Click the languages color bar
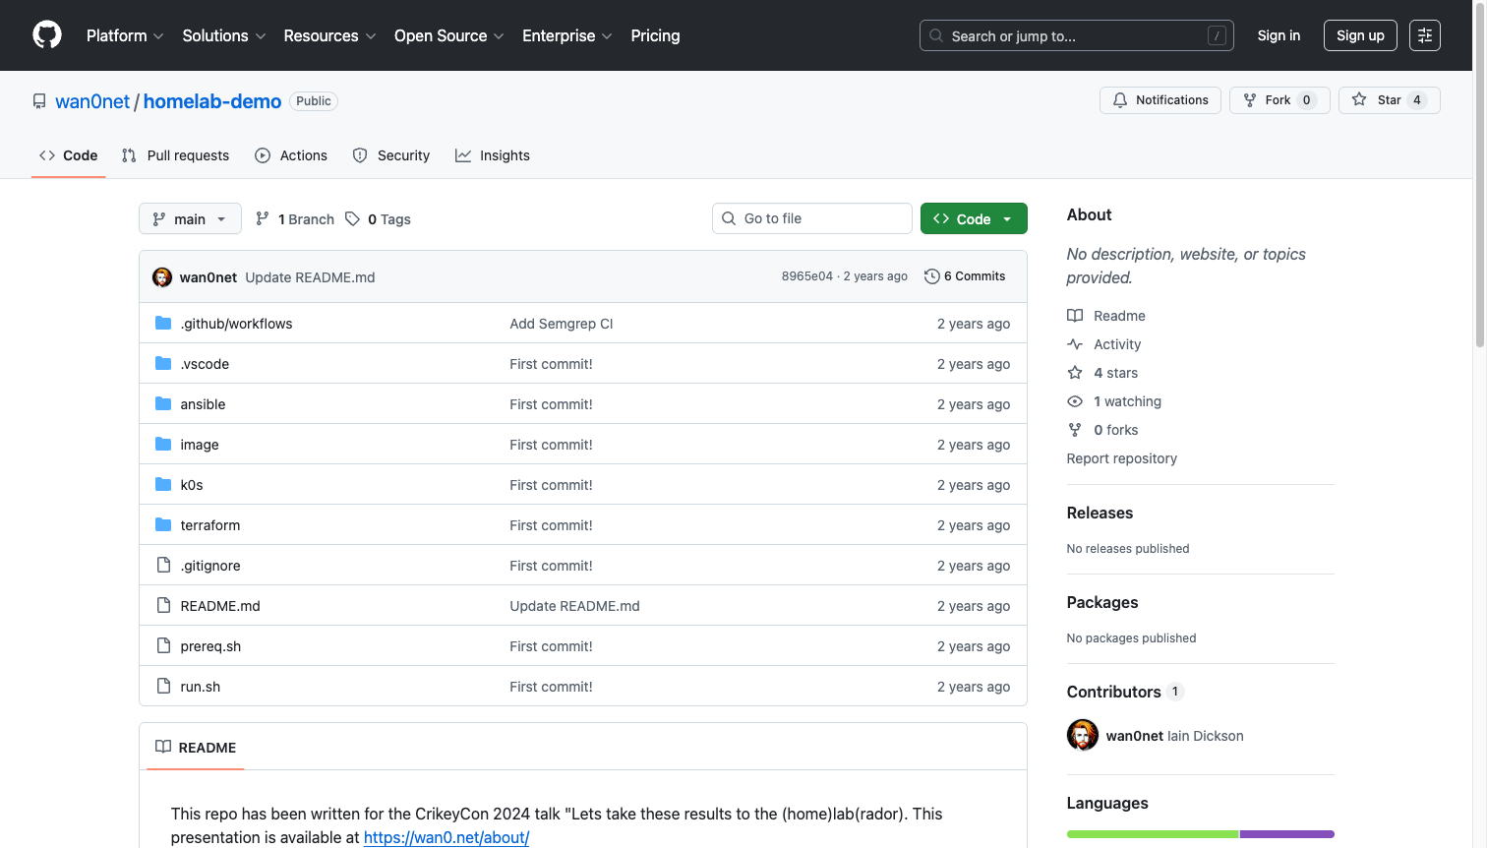 point(1200,834)
